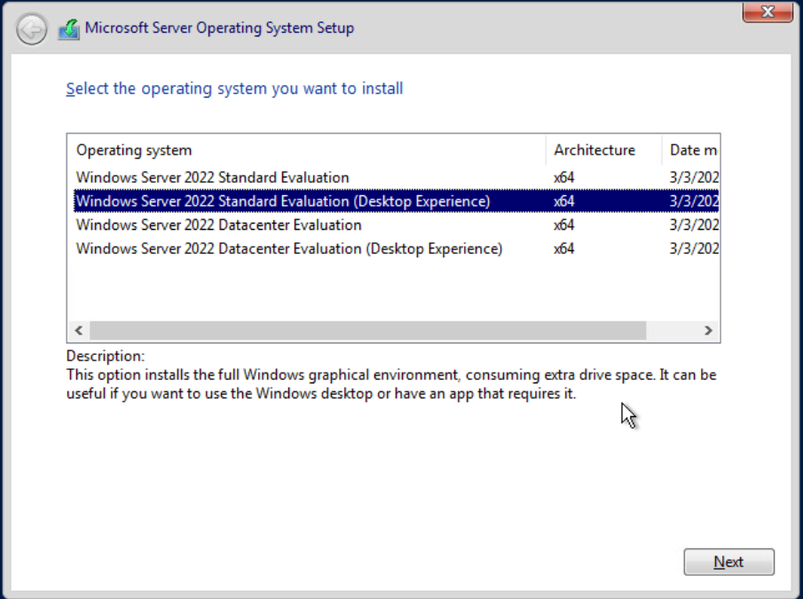
Task: Click the Setup wizard icon in title bar
Action: 68,29
